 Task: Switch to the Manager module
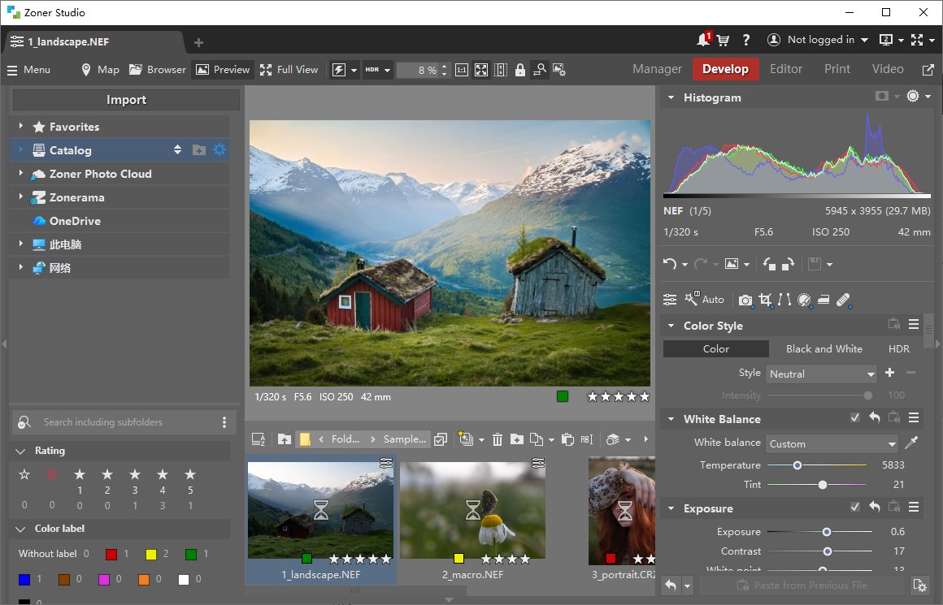click(657, 69)
